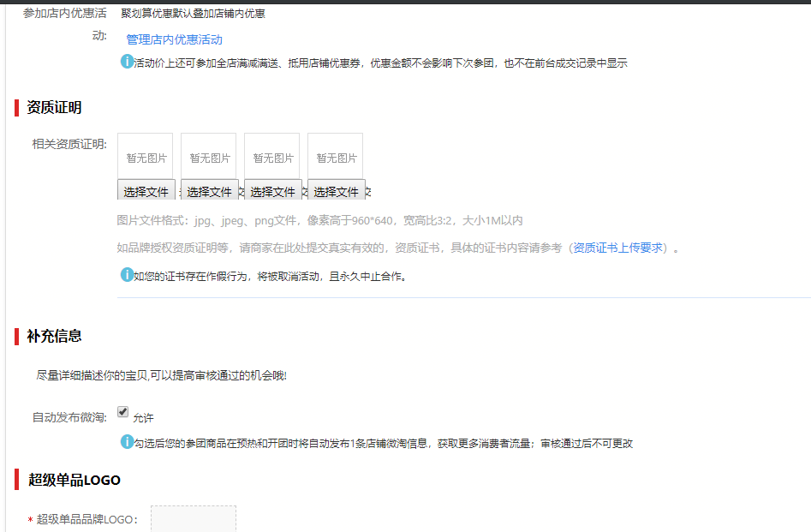Click fourth 选择文件 button
Viewport: 811px width, 532px height.
337,190
